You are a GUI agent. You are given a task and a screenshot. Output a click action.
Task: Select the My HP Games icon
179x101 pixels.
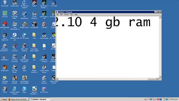pyautogui.click(x=24, y=36)
